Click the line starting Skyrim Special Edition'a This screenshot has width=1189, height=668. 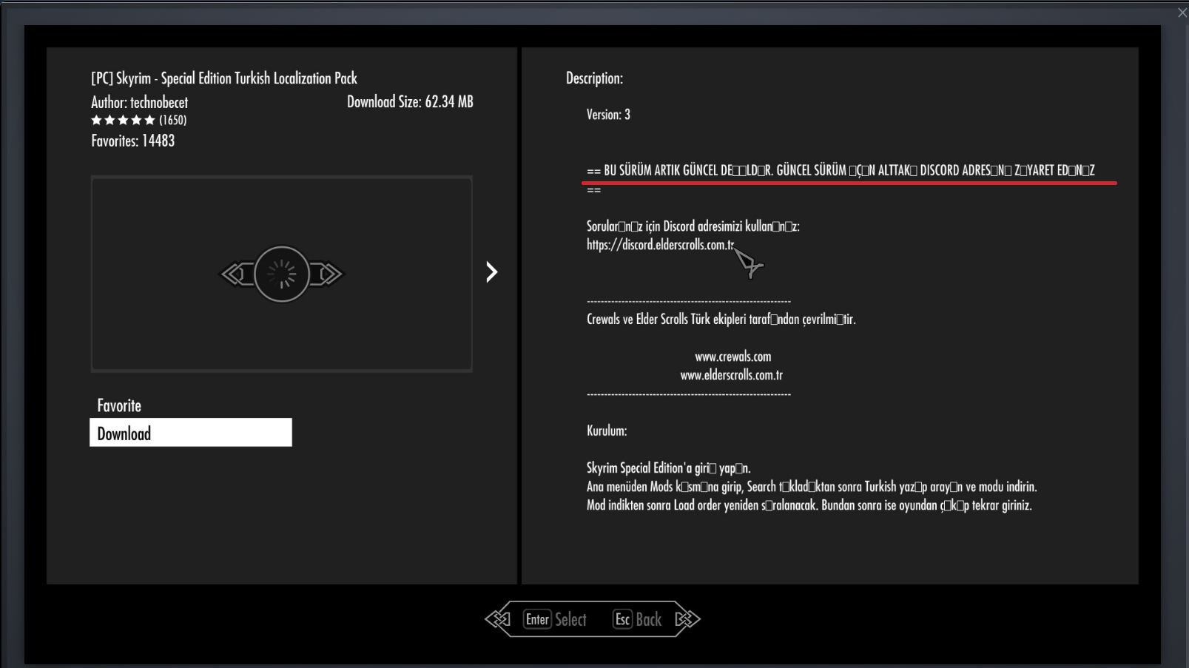point(669,468)
